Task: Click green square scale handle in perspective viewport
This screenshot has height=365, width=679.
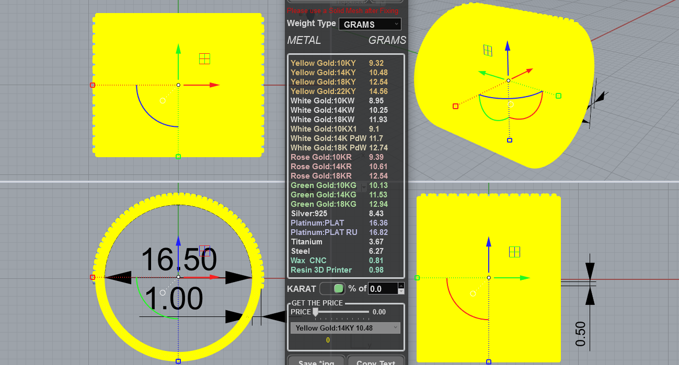Action: pos(558,96)
